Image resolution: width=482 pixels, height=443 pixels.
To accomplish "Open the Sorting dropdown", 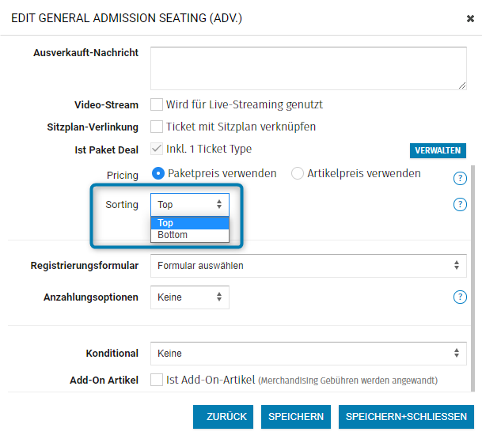I will (x=190, y=205).
